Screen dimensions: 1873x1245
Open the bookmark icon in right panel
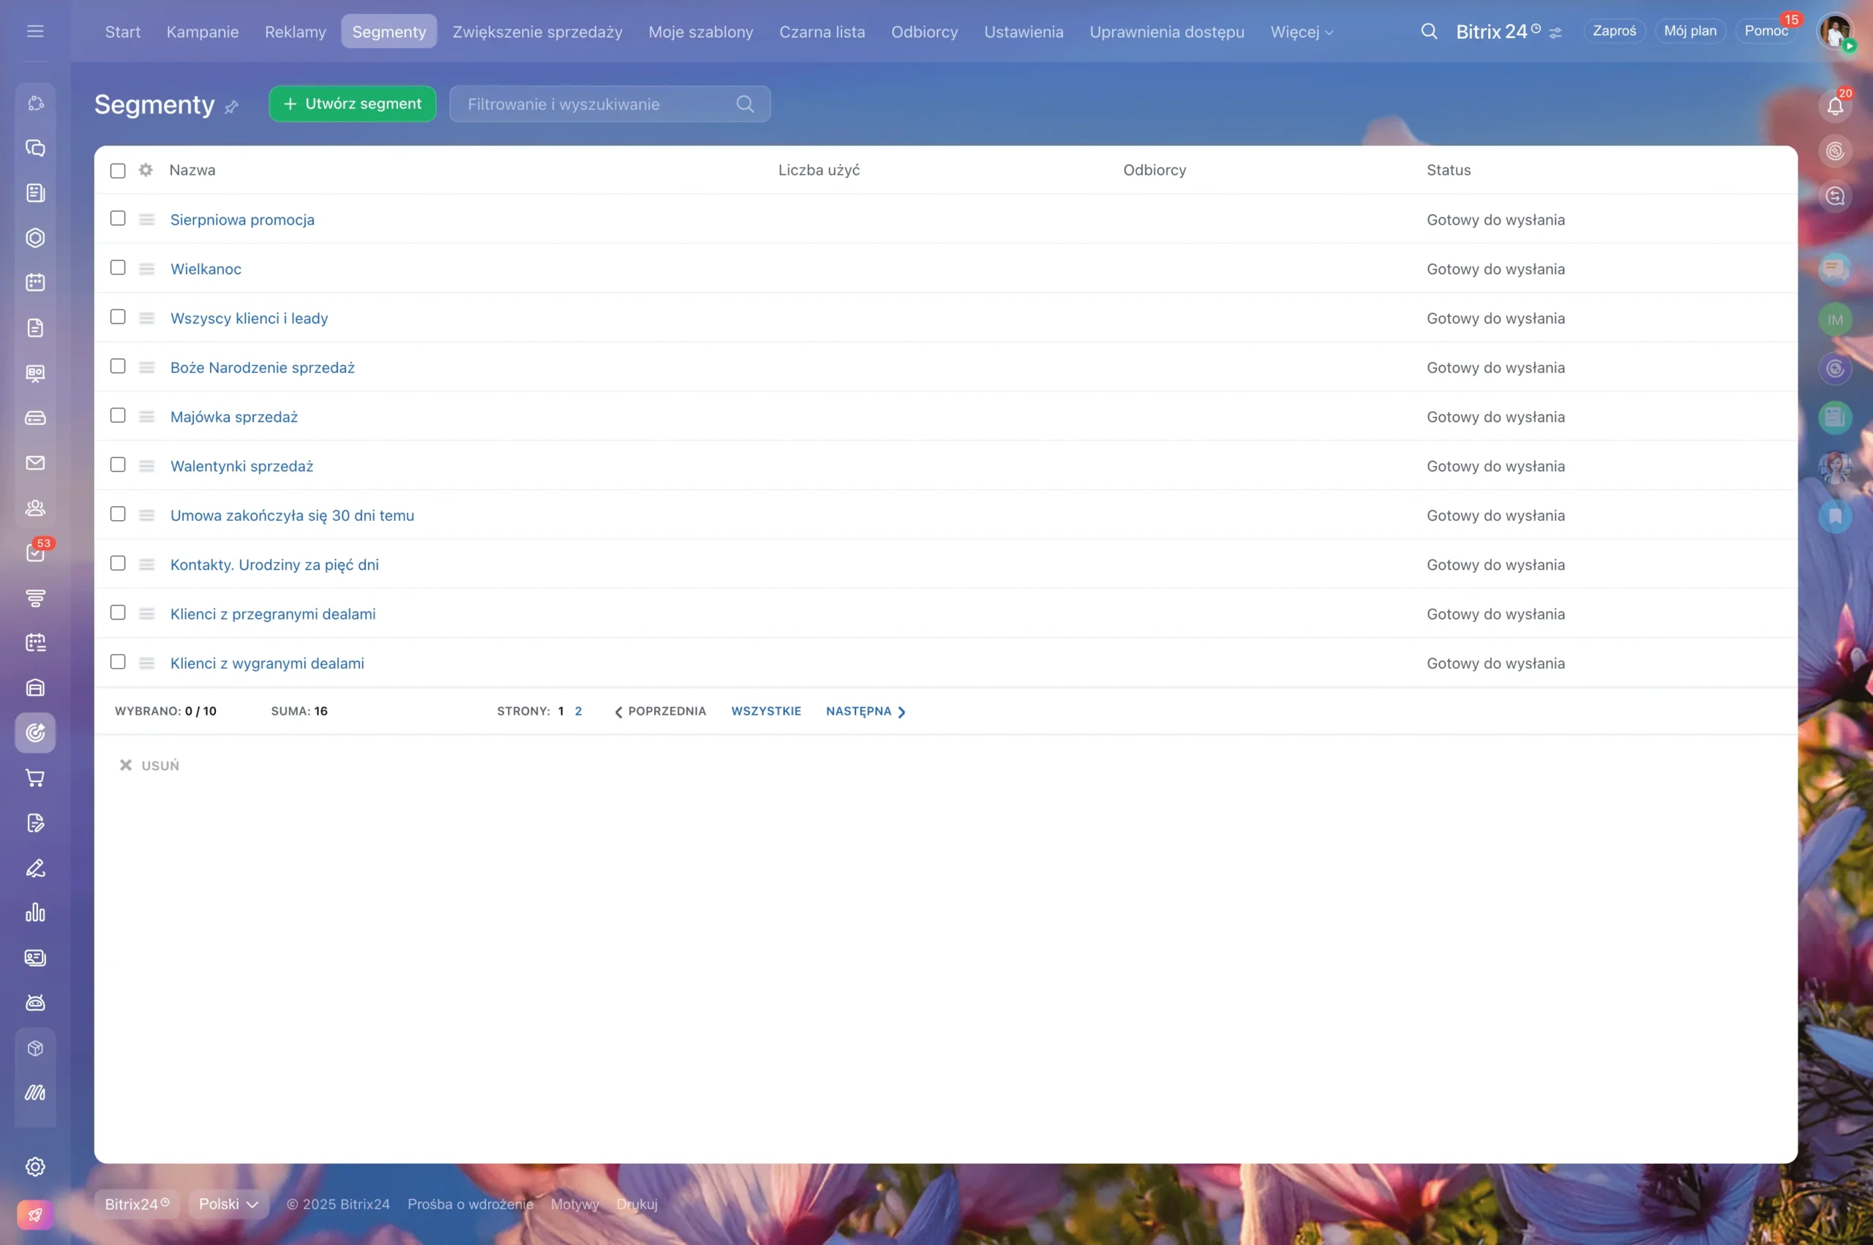click(1835, 516)
